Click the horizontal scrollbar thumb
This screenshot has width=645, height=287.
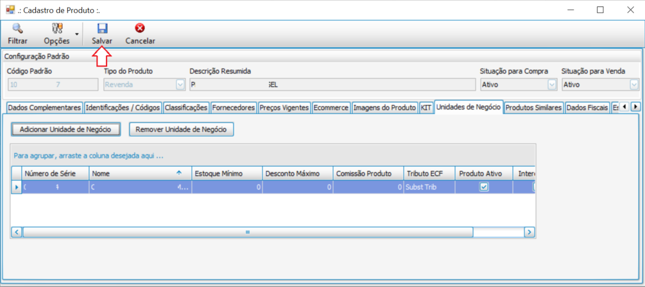pos(248,232)
